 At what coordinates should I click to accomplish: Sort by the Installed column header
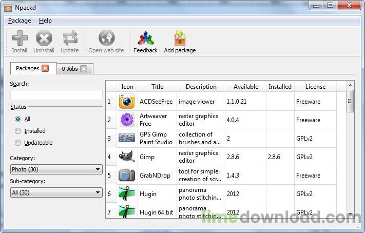280,87
